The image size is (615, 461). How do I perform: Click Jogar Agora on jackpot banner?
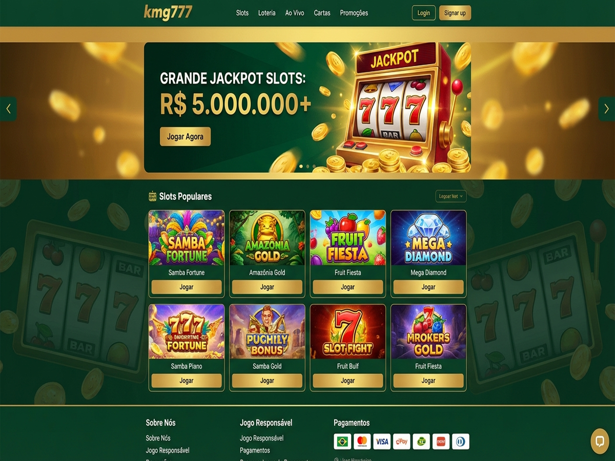(x=185, y=137)
